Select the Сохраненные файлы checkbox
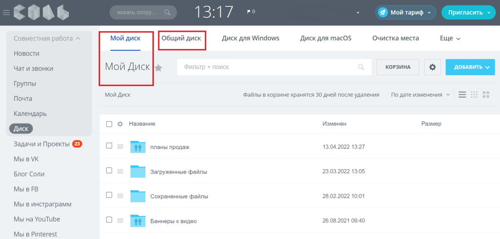The width and height of the screenshot is (500, 239). (109, 196)
